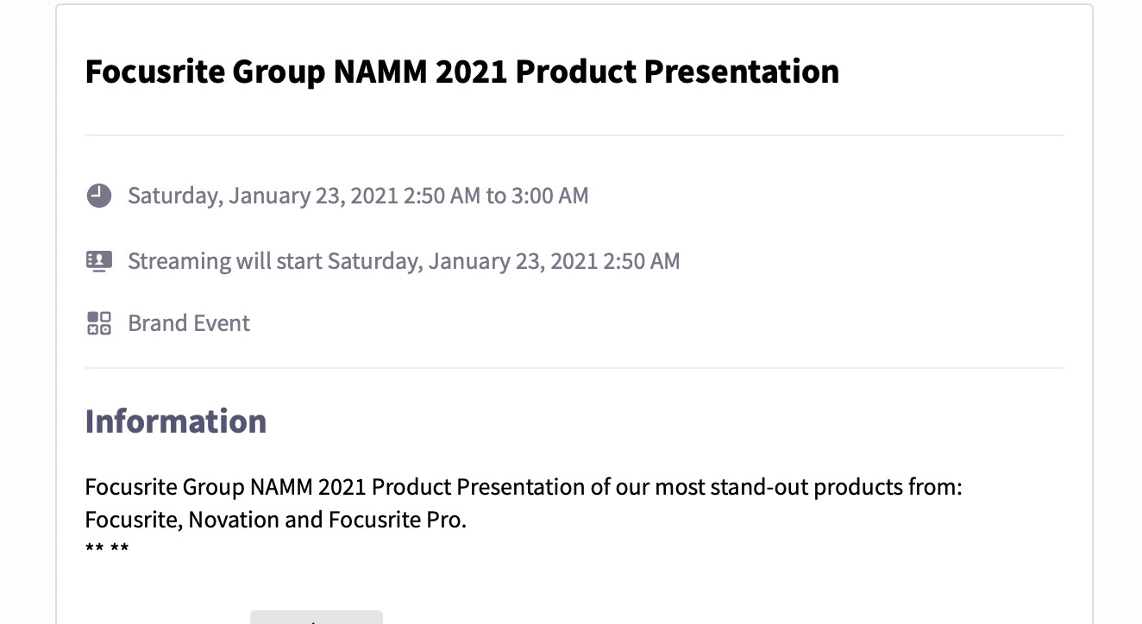This screenshot has height=624, width=1142.
Task: Click the Focusrite Group NAMM 2021 title
Action: [x=461, y=71]
